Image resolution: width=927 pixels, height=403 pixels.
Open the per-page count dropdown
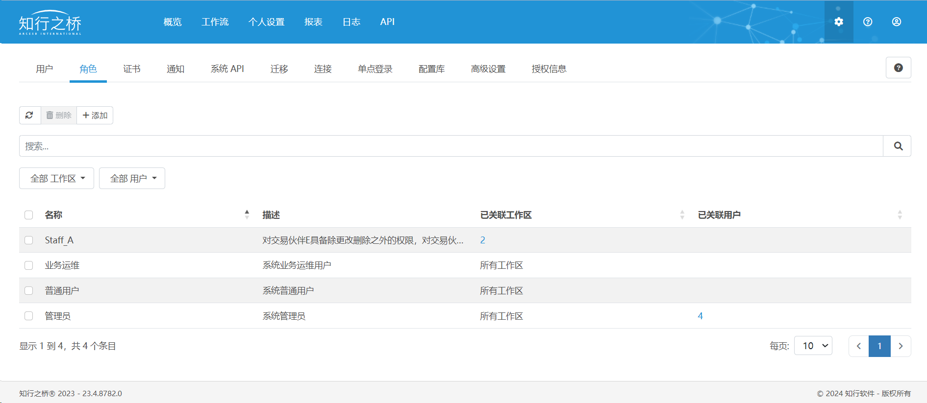[813, 346]
